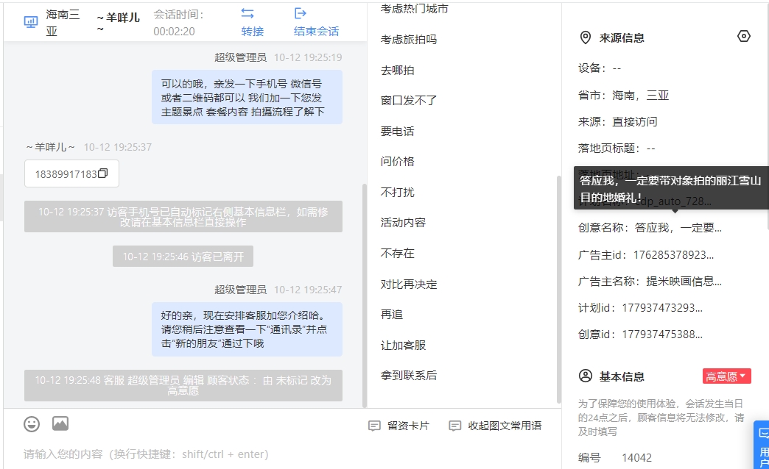The height and width of the screenshot is (469, 769).
Task: Select the quick phrase 要电话
Action: [397, 131]
